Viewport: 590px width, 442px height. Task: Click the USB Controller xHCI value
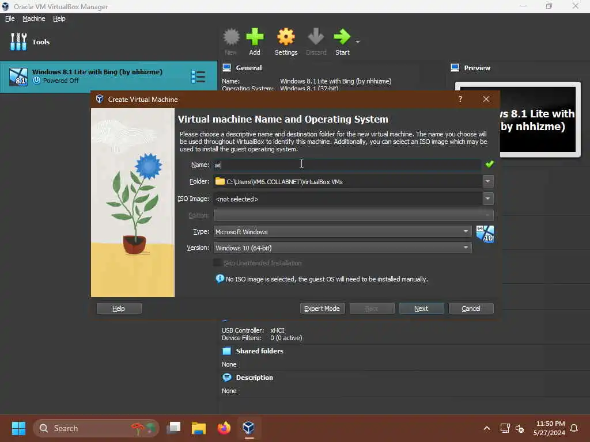tap(277, 330)
